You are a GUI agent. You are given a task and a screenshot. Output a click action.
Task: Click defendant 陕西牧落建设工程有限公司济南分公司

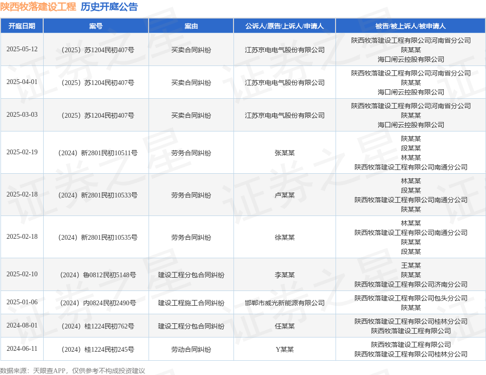click(x=411, y=284)
